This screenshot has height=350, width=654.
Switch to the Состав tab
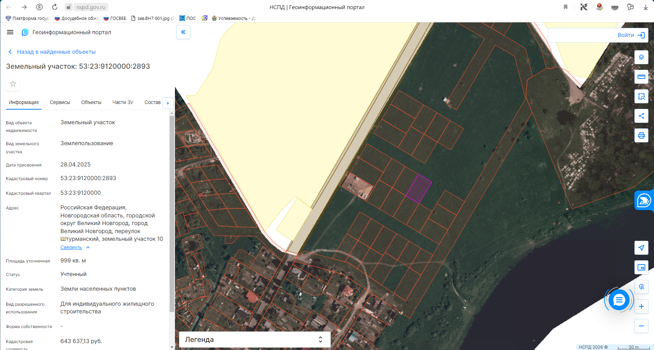point(153,102)
